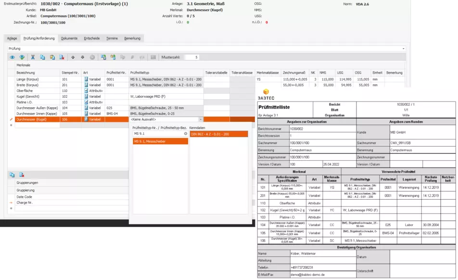
Task: Cut the selected Merkmal with scissors icon
Action: [x=33, y=57]
